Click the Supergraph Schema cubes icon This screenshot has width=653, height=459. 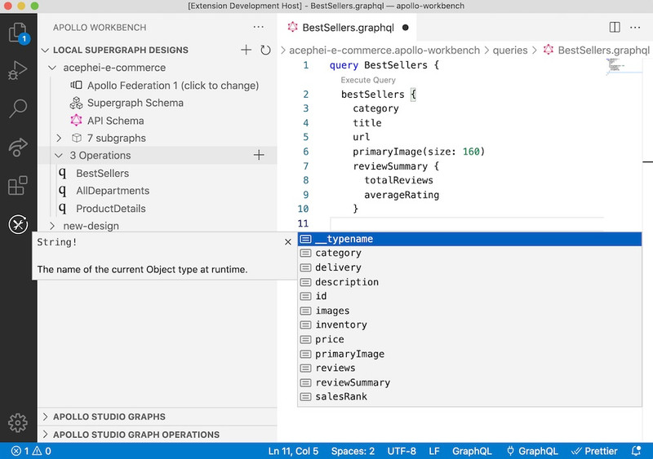(x=76, y=103)
